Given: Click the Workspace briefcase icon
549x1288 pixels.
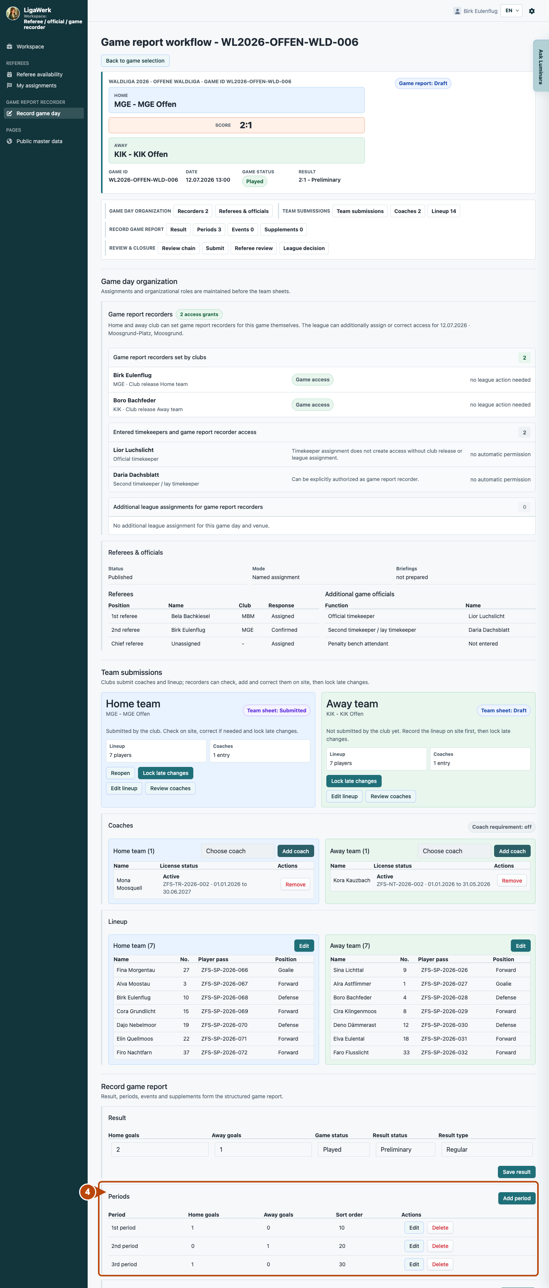Looking at the screenshot, I should pos(10,47).
